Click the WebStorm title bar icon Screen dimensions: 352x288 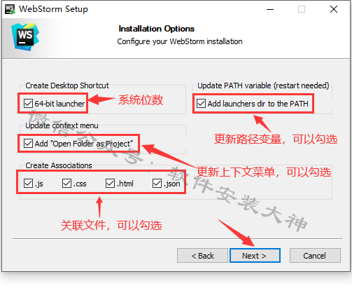tap(10, 9)
